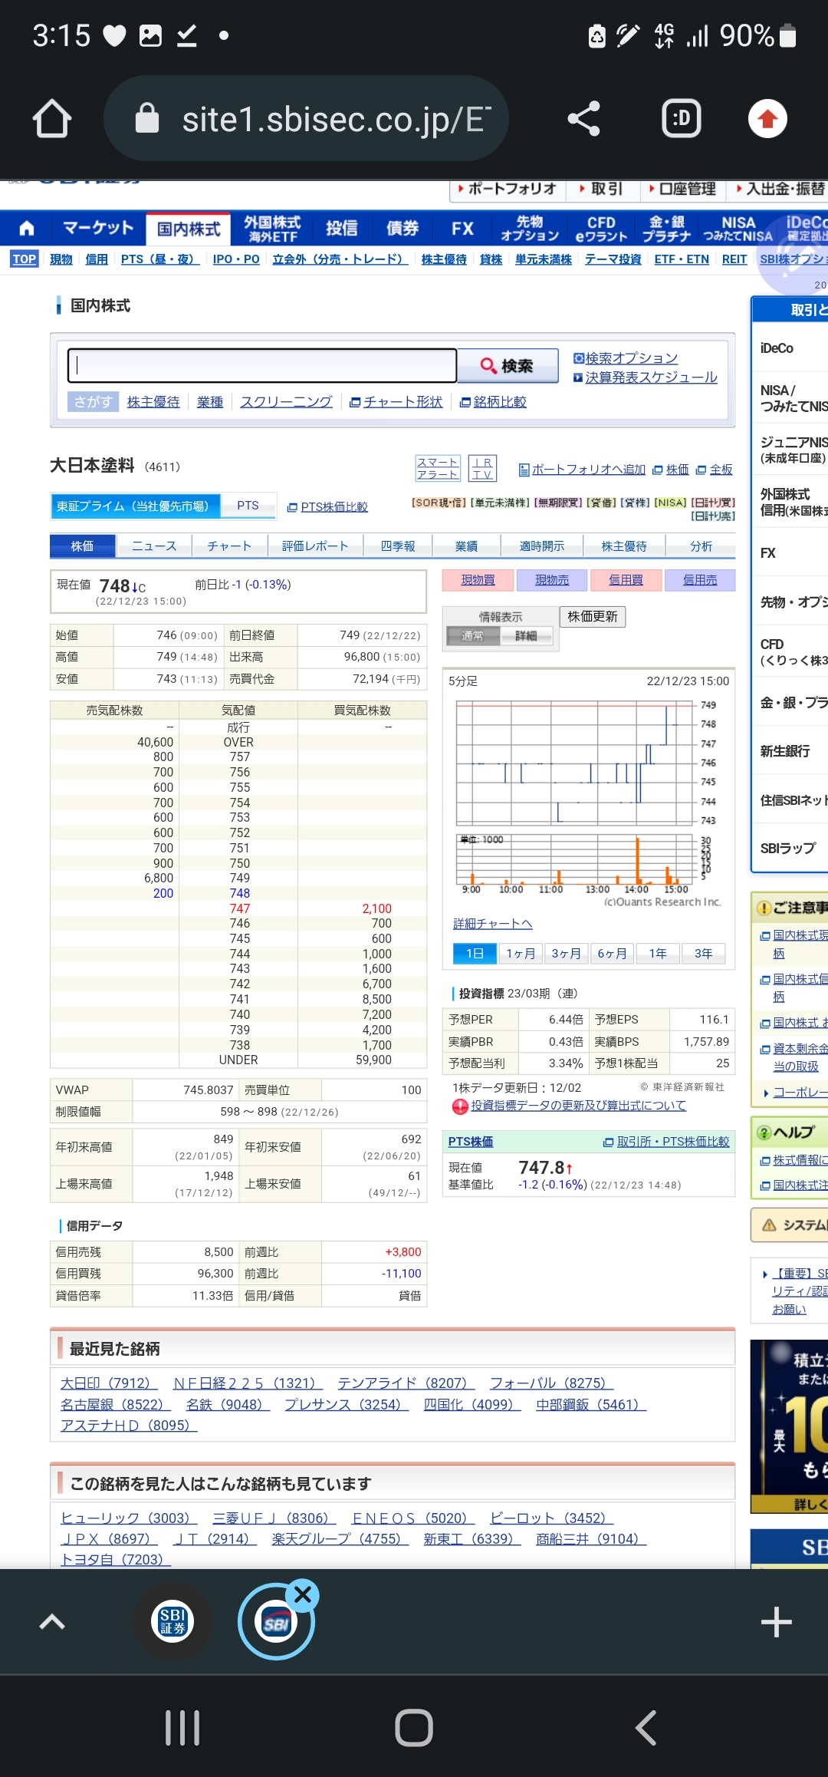Open スマートアラート icon
The width and height of the screenshot is (828, 1777).
coord(438,468)
